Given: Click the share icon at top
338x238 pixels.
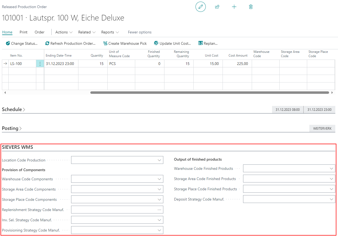Looking at the screenshot, I should coord(217,7).
